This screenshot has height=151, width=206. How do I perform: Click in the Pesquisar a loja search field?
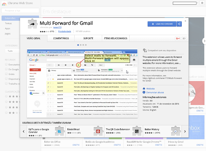pos(20,11)
